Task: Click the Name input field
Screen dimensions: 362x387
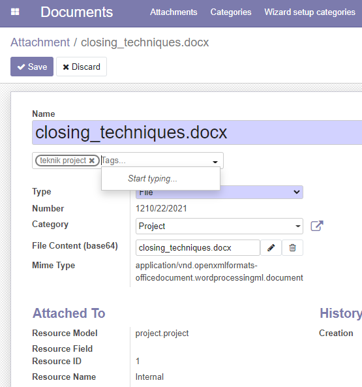Action: 197,132
